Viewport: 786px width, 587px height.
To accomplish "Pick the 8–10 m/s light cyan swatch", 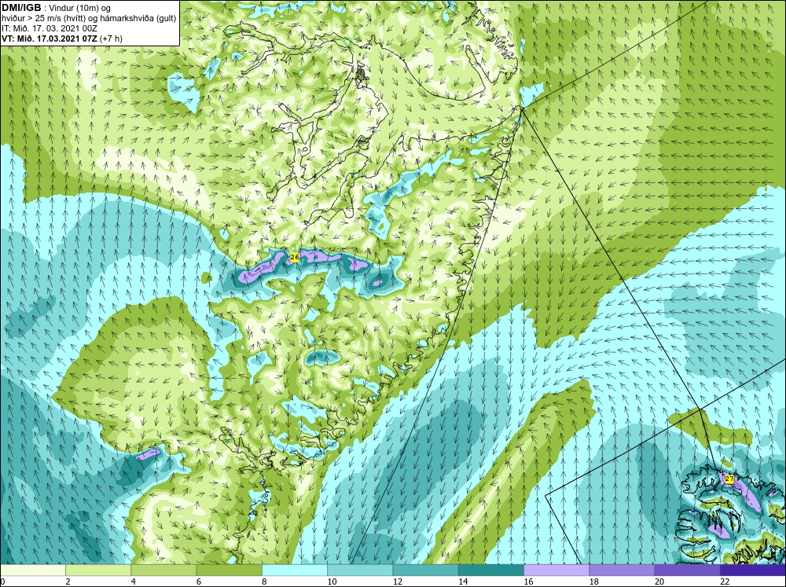I will coord(295,570).
